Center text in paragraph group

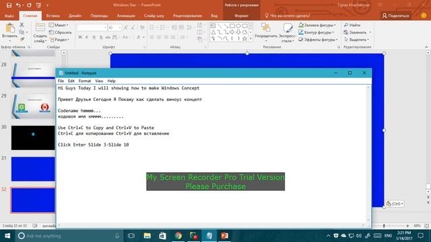(x=159, y=38)
